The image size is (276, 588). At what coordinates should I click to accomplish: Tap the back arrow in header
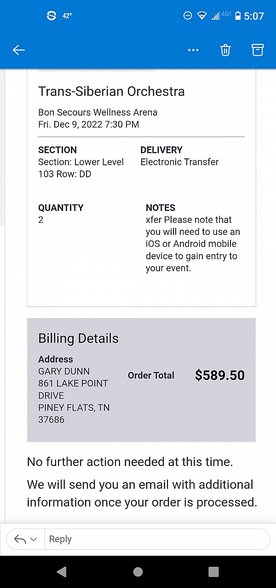19,50
